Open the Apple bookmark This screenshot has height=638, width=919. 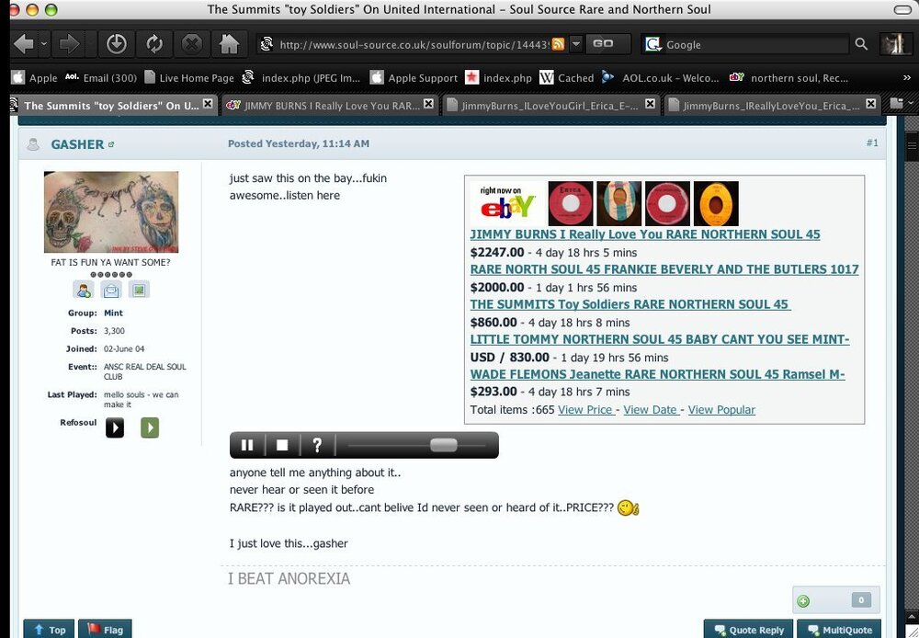(x=35, y=78)
